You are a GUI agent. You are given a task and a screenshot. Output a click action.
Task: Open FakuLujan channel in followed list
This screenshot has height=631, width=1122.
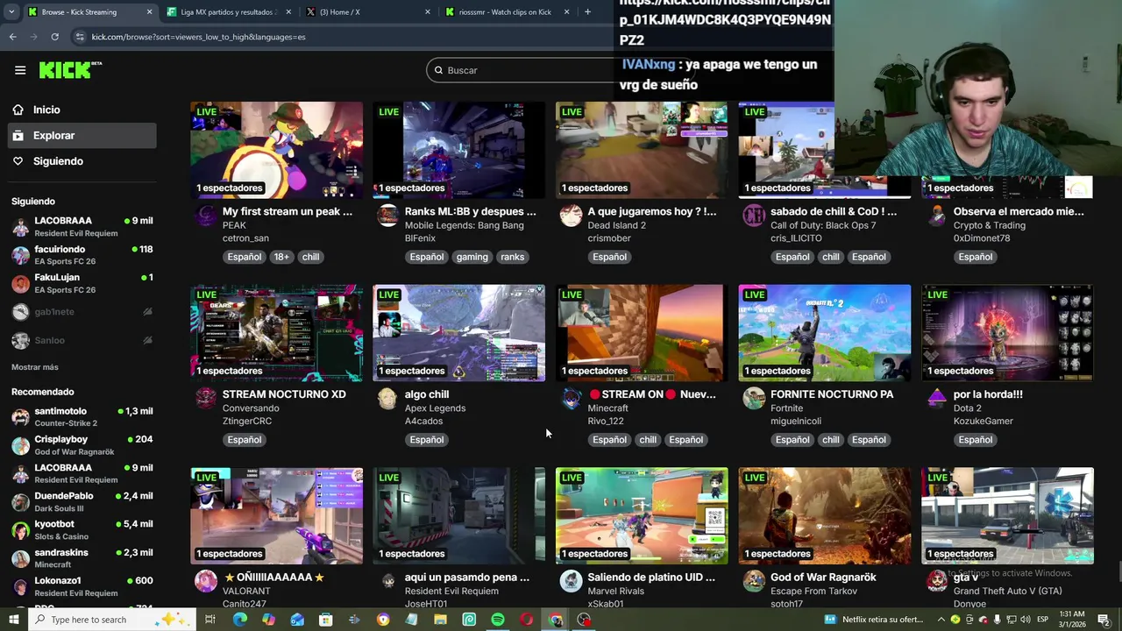click(82, 283)
